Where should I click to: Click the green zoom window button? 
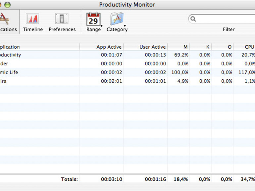[x=7, y=5]
